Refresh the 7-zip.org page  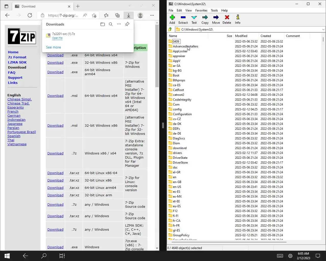coord(30,15)
